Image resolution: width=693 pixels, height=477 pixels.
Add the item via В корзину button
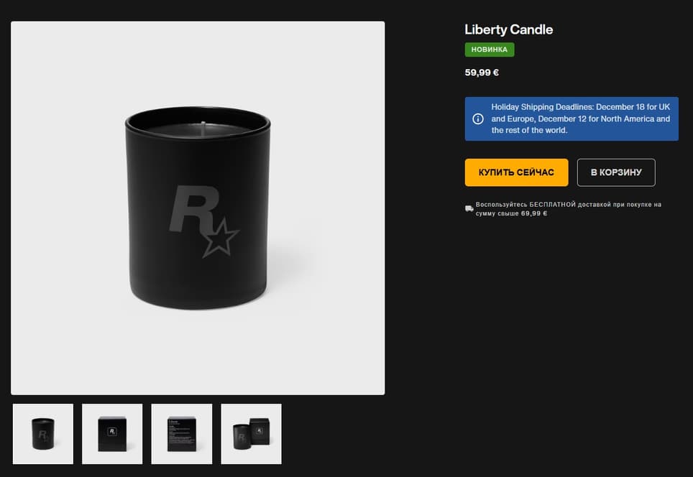pos(616,172)
